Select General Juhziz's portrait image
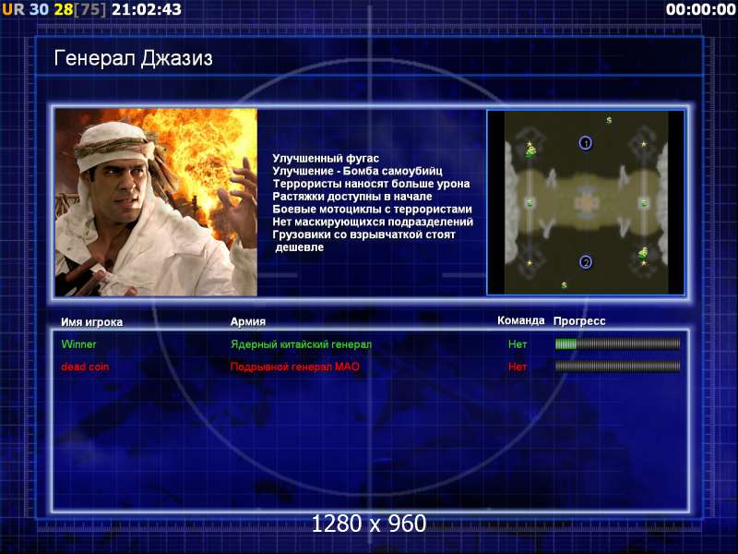Image resolution: width=738 pixels, height=554 pixels. [x=156, y=202]
